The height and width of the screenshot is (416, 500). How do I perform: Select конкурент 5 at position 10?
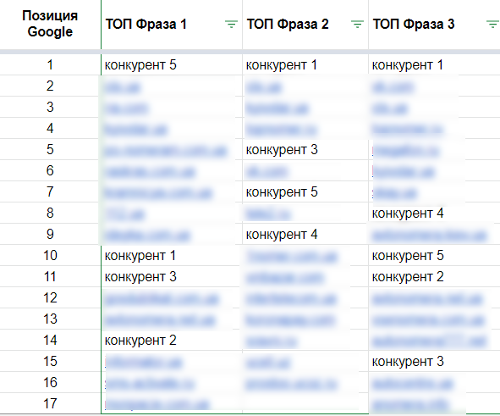[x=408, y=256]
